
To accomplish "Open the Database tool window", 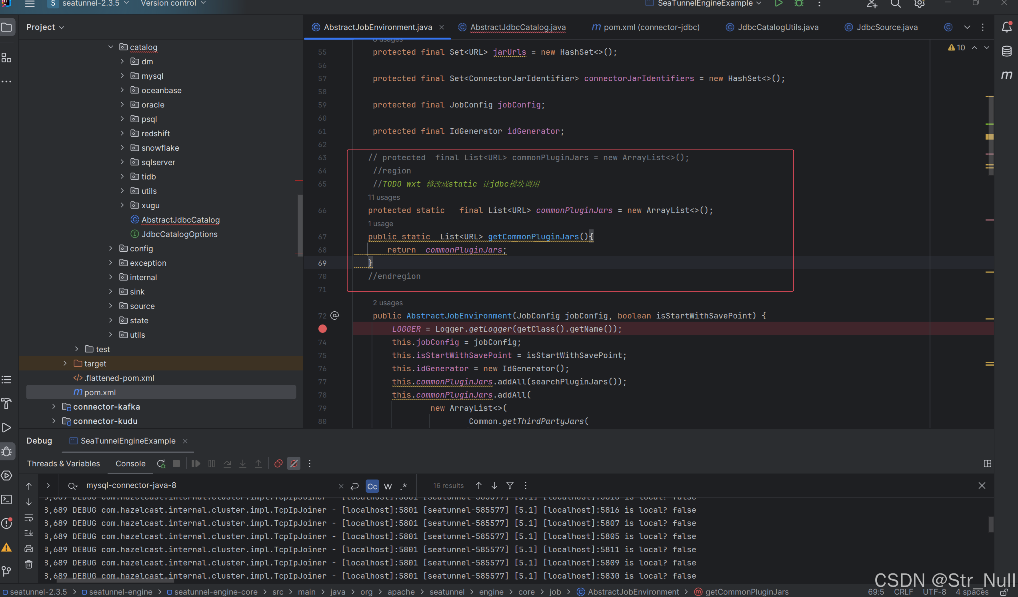I will pos(1006,51).
